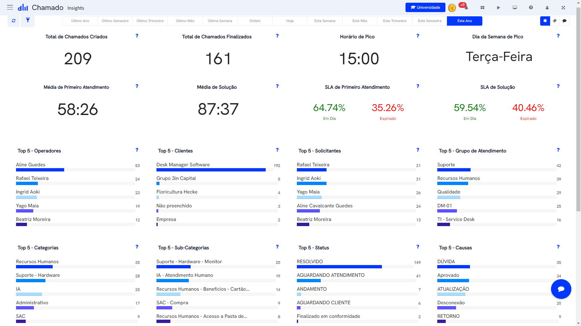Screen dimensions: 581x326
Task: Select the Último Trimestre period tab
Action: 150,21
